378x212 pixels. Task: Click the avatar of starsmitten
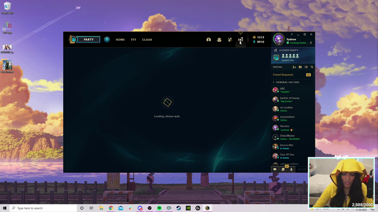(275, 118)
